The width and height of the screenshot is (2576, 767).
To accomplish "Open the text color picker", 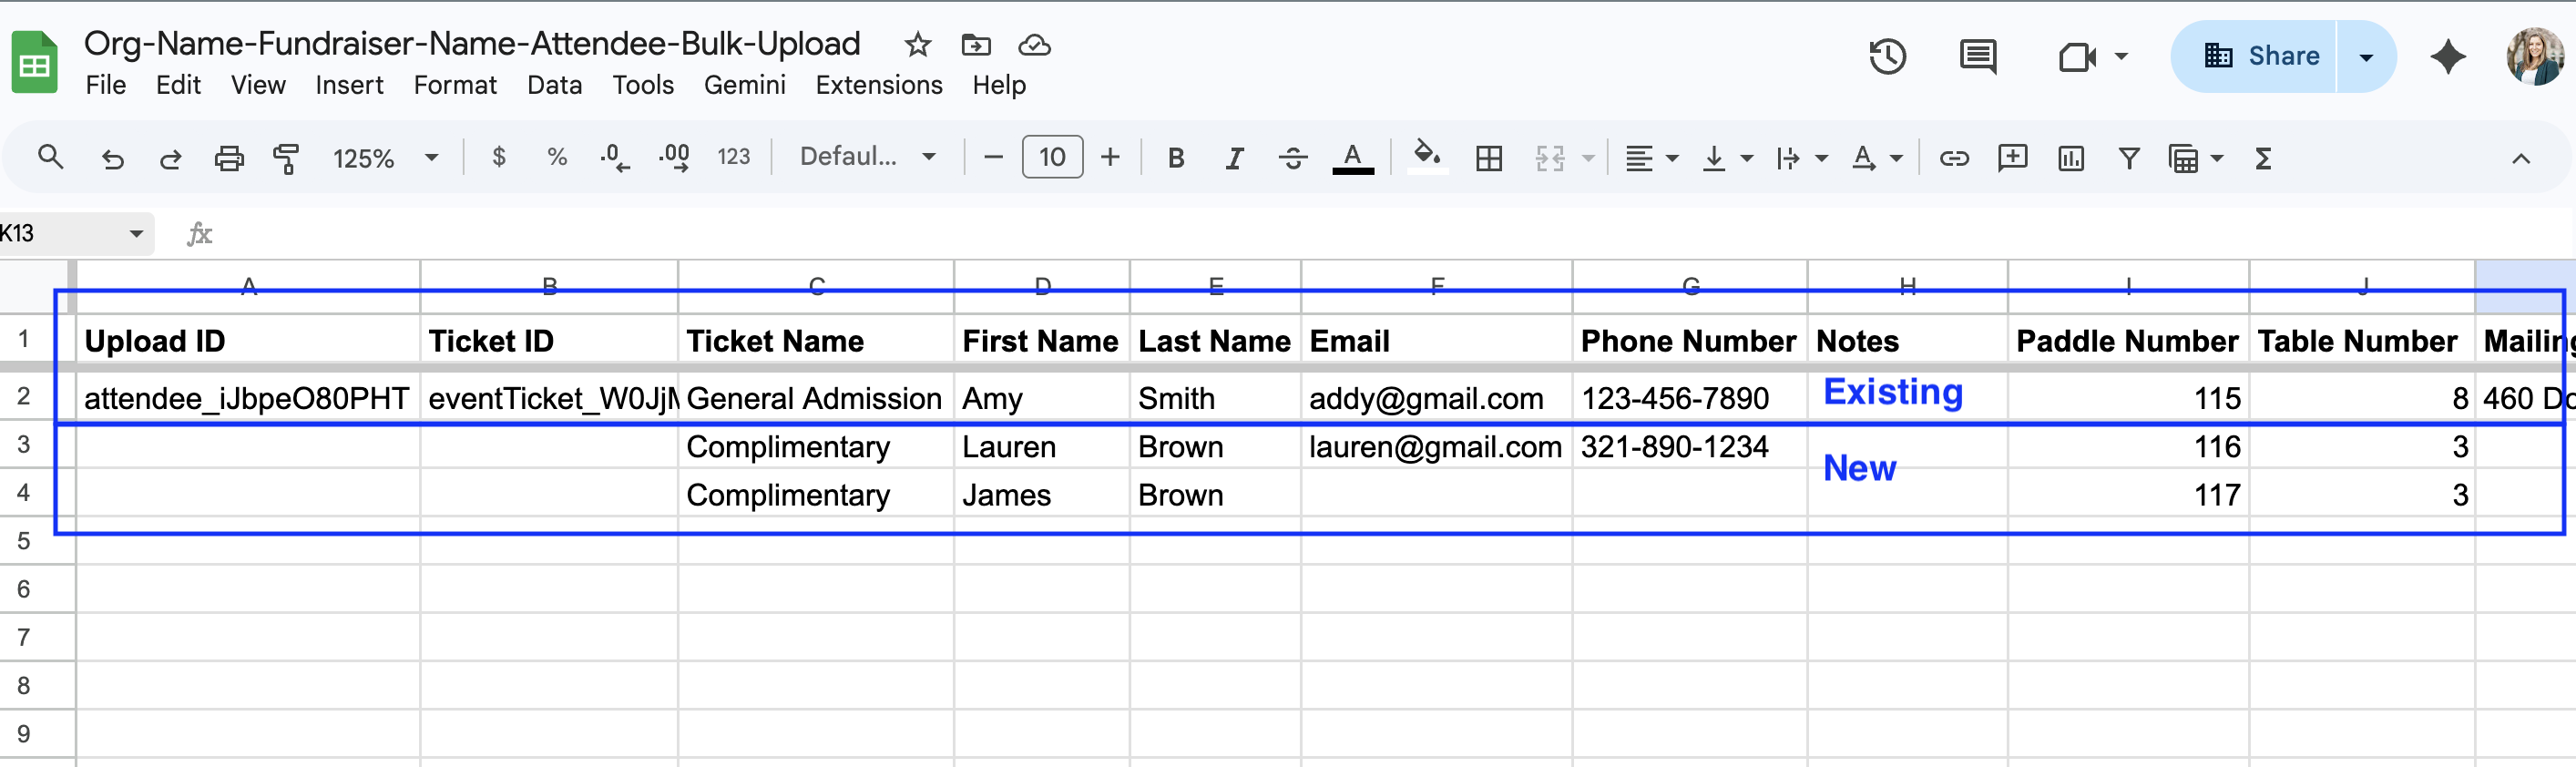I will coord(1352,158).
